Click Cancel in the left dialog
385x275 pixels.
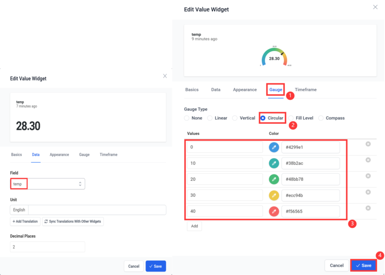[x=134, y=266]
